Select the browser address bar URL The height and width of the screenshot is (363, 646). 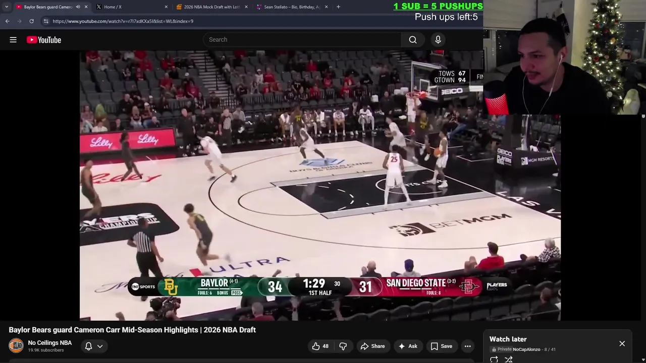123,21
